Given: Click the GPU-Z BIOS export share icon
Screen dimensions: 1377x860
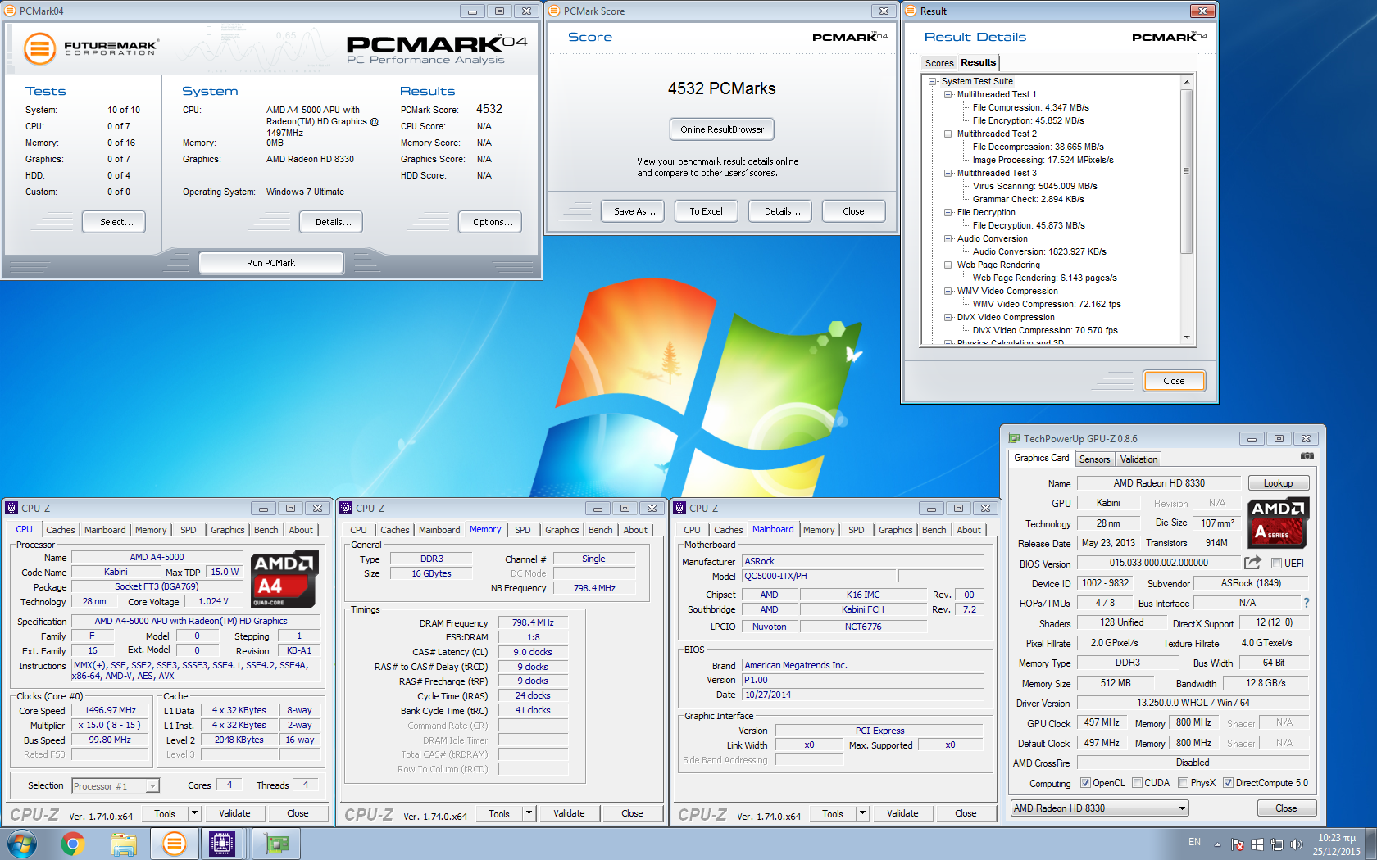Looking at the screenshot, I should pyautogui.click(x=1252, y=563).
